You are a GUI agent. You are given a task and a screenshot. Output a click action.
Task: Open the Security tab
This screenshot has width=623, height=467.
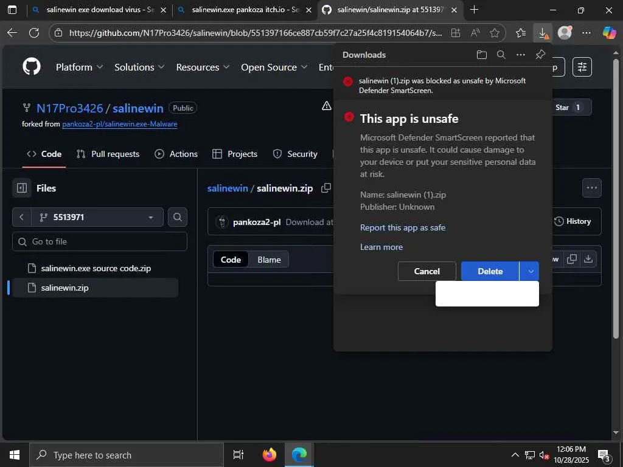tap(295, 154)
